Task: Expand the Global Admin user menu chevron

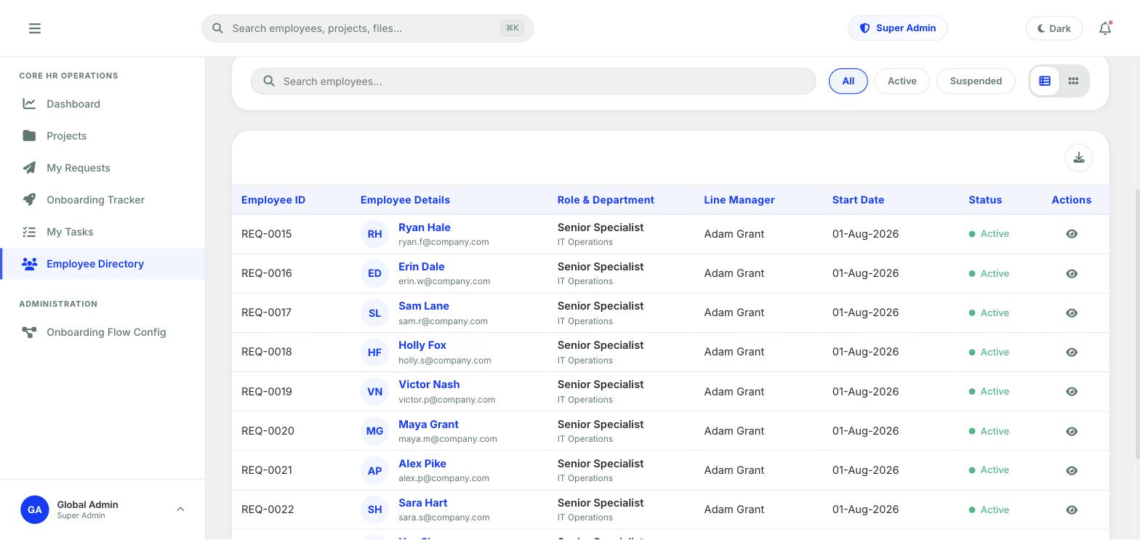Action: point(180,509)
